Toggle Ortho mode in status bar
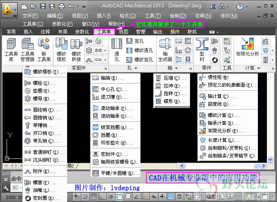The height and width of the screenshot is (202, 277). [102, 197]
